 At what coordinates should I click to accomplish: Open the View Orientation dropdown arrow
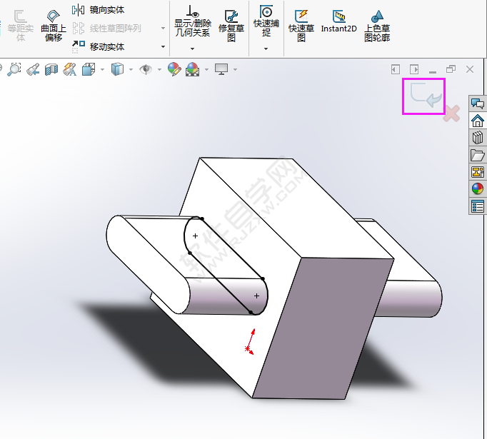click(x=103, y=69)
